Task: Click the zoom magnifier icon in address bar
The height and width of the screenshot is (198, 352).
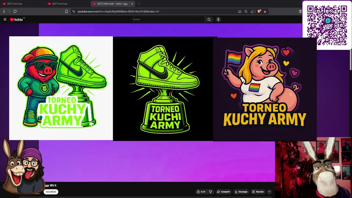Action: pos(246,11)
